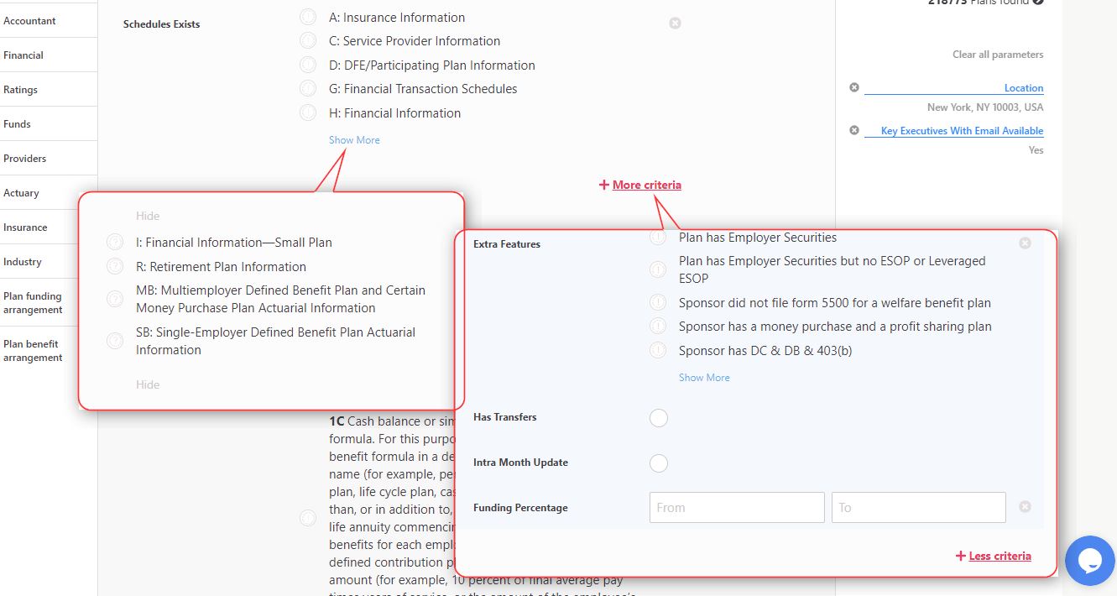Clear the Schedules Exists filter icon
Viewport: 1117px width, 596px height.
(x=675, y=24)
